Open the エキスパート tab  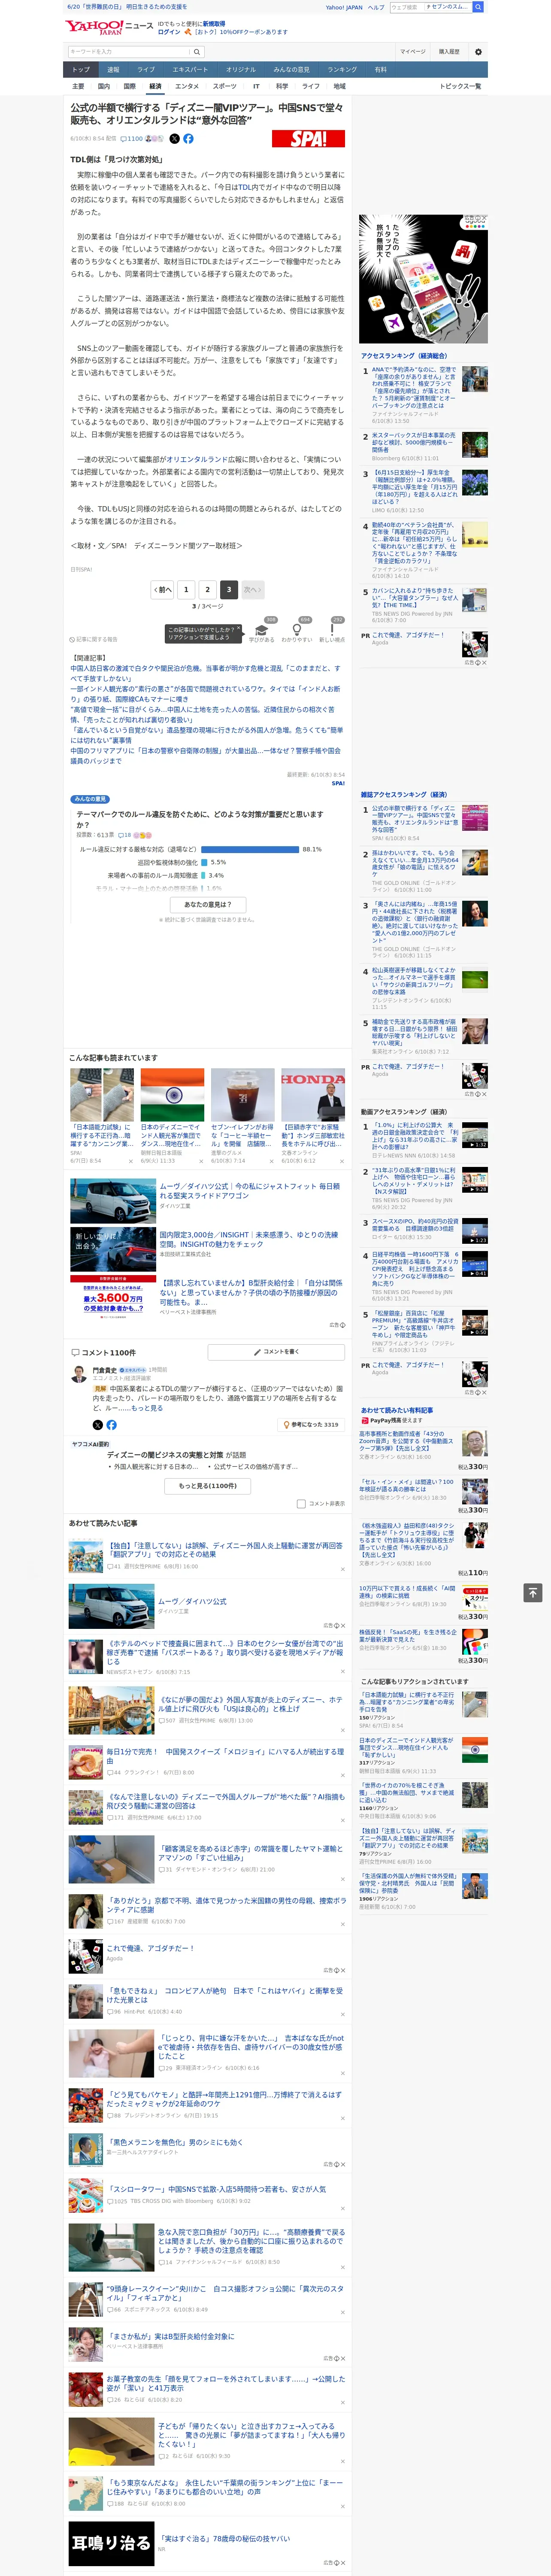(x=190, y=70)
